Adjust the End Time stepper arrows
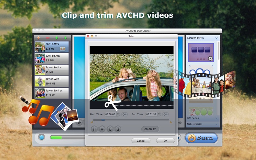The width and height of the screenshot is (256, 160). (159, 114)
